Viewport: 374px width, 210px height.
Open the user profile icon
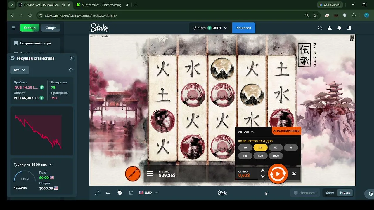tap(330, 28)
